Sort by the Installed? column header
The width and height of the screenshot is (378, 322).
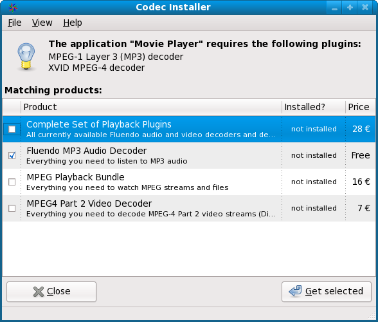(314, 107)
